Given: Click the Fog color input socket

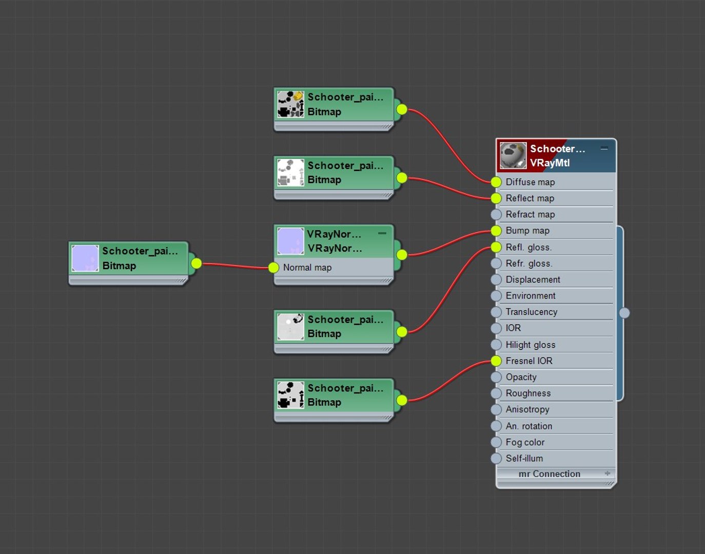Looking at the screenshot, I should (x=496, y=442).
